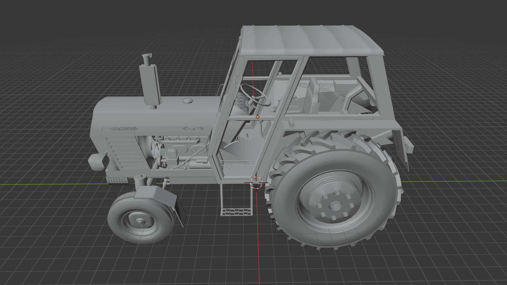Screen dimensions: 507x285
Task: Click the embossed brand logo on hood
Action: (x=124, y=129)
